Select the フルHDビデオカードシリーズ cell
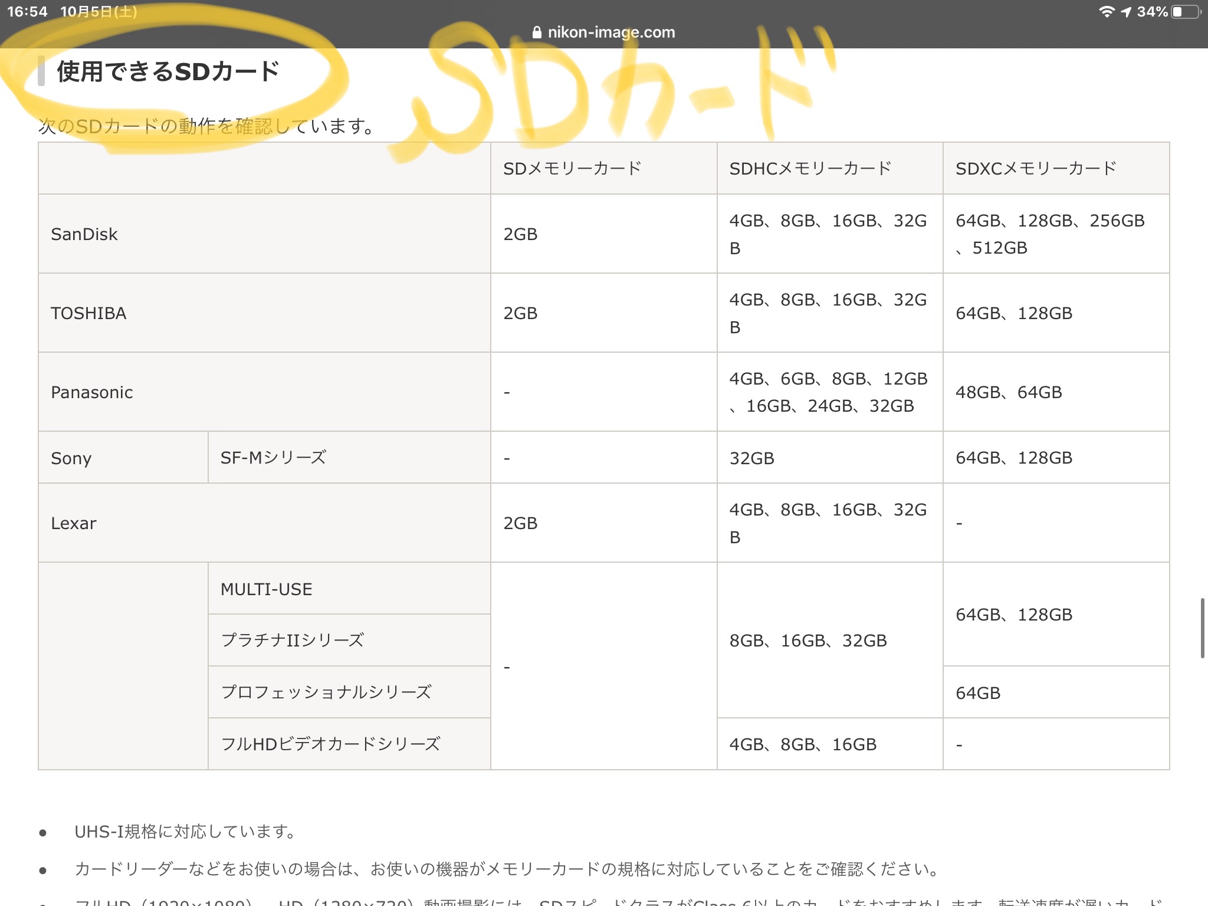The image size is (1208, 906). point(349,744)
